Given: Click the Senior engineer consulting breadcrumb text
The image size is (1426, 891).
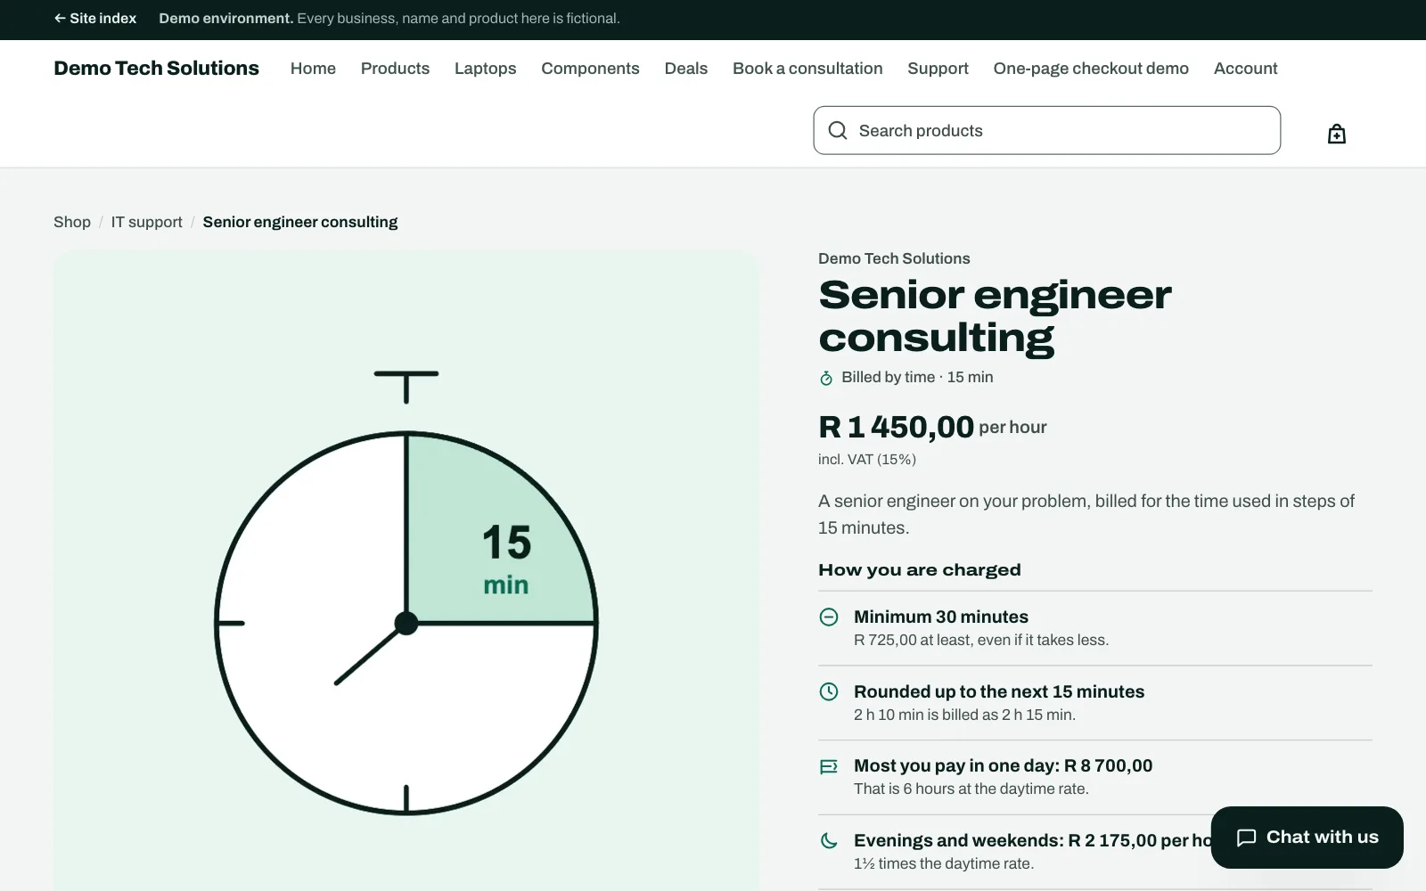Looking at the screenshot, I should click(x=300, y=222).
